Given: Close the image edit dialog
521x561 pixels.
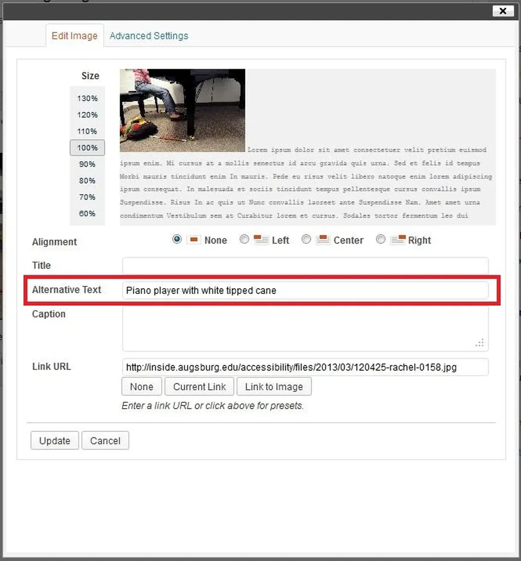Looking at the screenshot, I should tap(502, 11).
